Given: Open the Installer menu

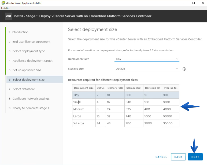Looking at the screenshot, I should [x=5, y=8].
